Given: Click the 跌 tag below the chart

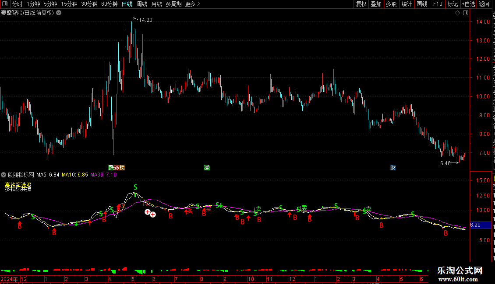Looking at the screenshot, I should (x=111, y=167).
